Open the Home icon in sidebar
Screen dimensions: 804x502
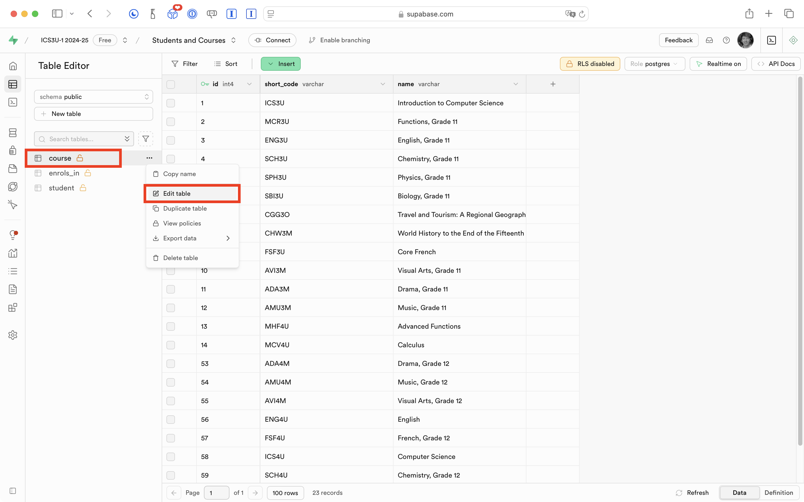click(12, 66)
